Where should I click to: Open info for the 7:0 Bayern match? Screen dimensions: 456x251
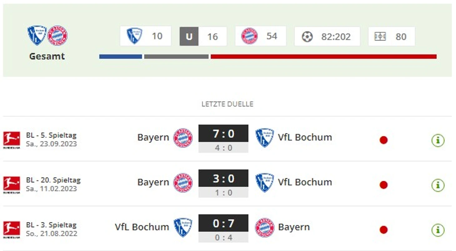pos(438,140)
